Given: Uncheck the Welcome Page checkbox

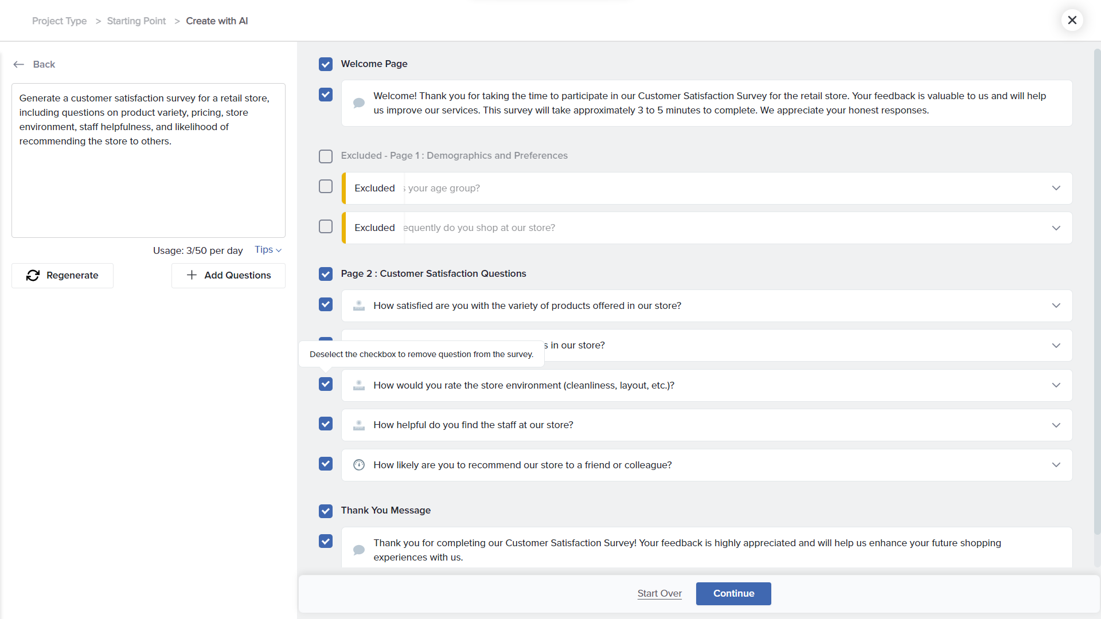Looking at the screenshot, I should pos(326,64).
